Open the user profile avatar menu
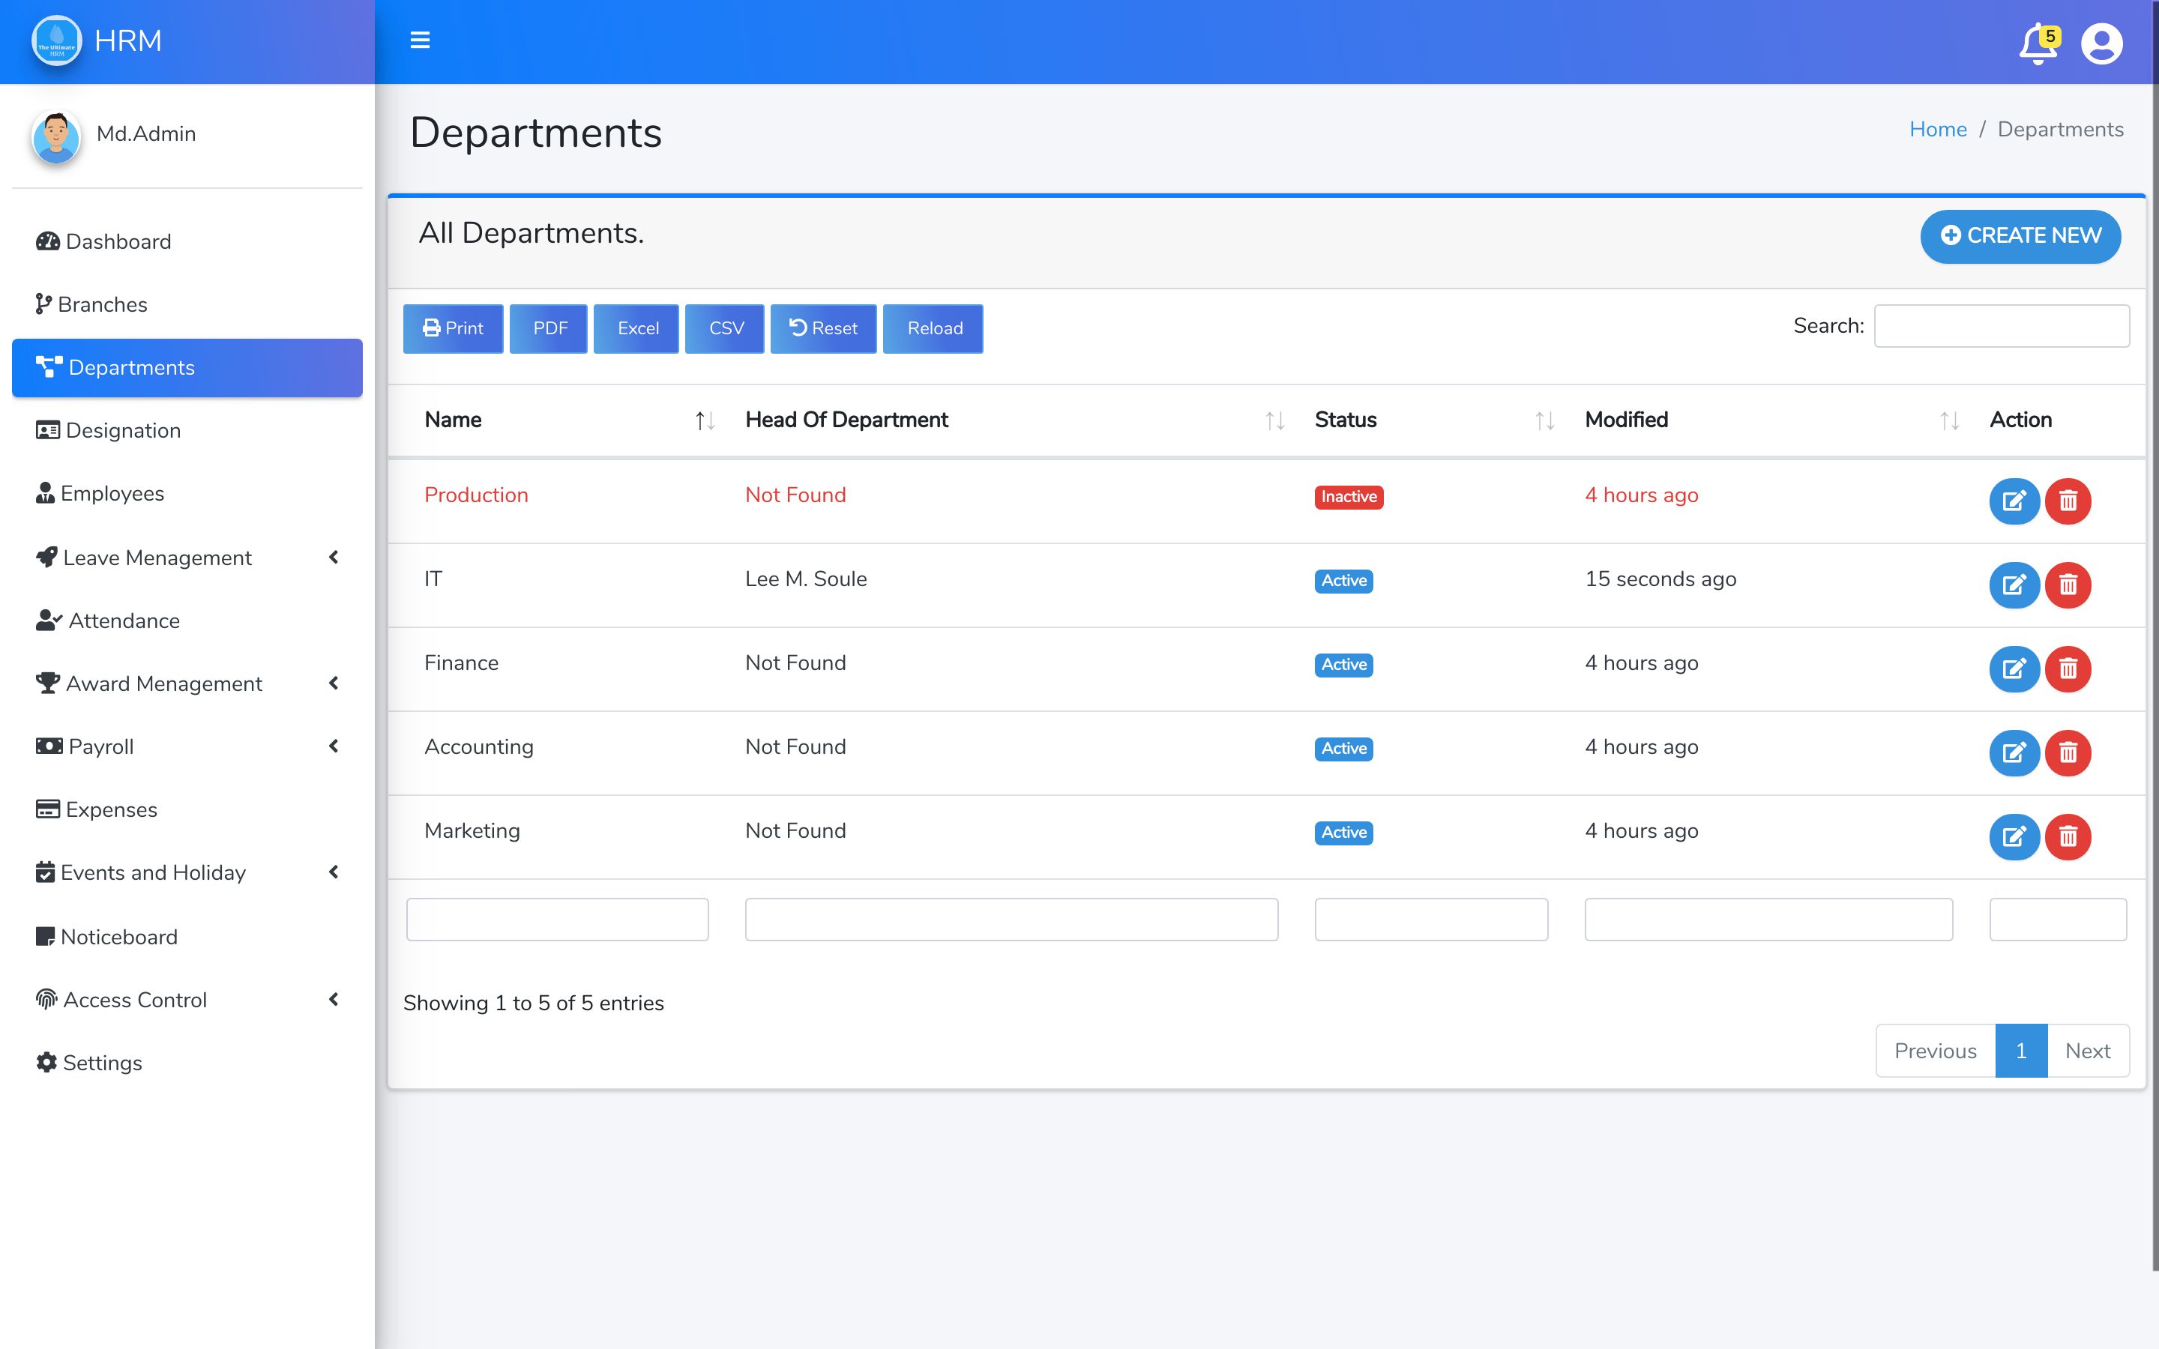The width and height of the screenshot is (2159, 1349). point(2101,43)
